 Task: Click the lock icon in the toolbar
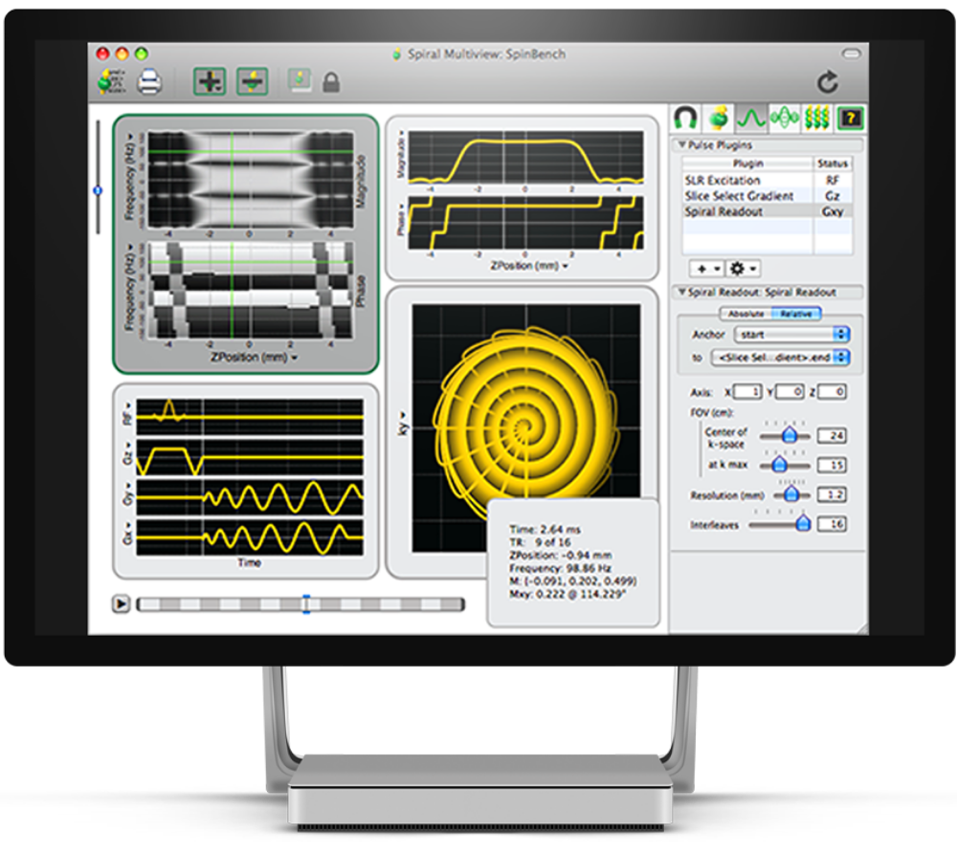pos(331,82)
